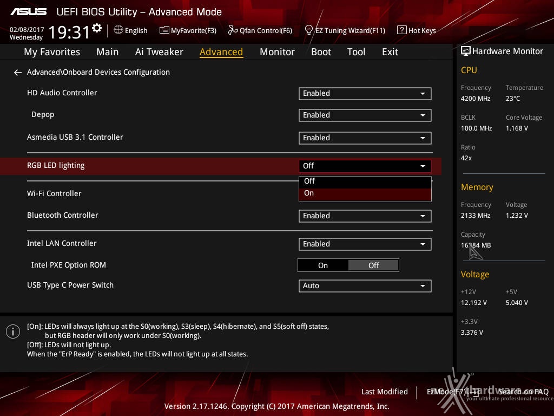Click the Depop label
The image size is (554, 416).
click(x=43, y=115)
